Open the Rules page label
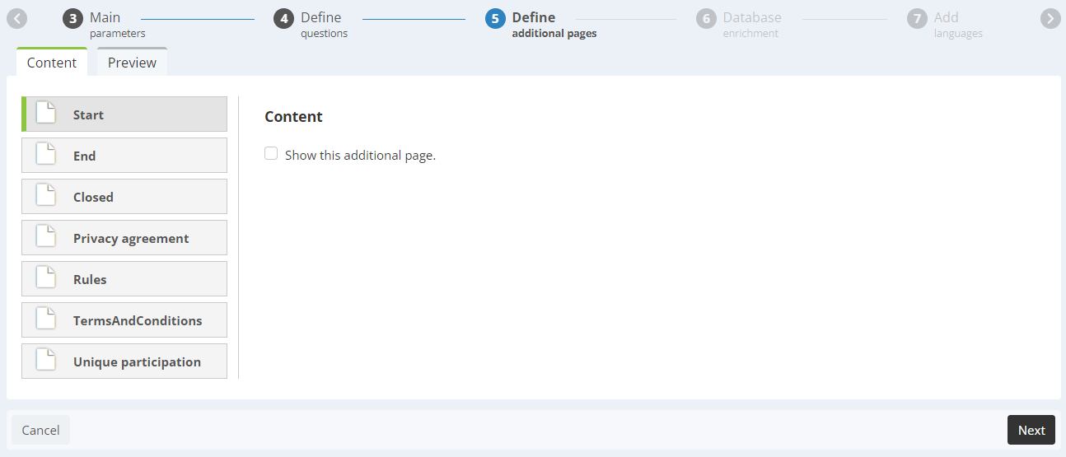 tap(90, 279)
